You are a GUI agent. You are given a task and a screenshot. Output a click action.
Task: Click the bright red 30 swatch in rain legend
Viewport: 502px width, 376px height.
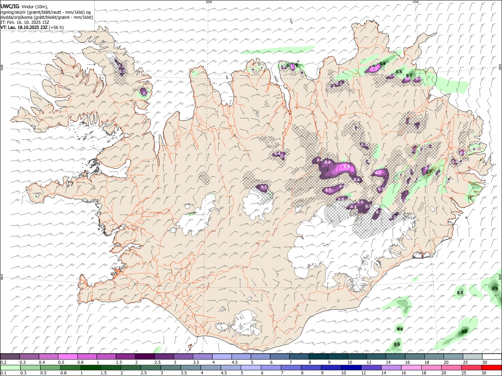click(x=491, y=367)
